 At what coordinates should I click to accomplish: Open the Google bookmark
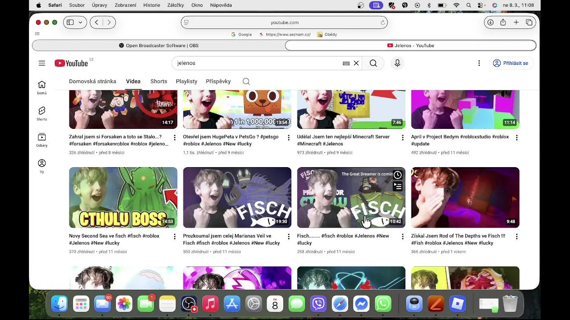241,34
